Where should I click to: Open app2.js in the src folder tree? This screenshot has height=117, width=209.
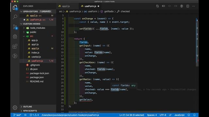pyautogui.click(x=38, y=48)
